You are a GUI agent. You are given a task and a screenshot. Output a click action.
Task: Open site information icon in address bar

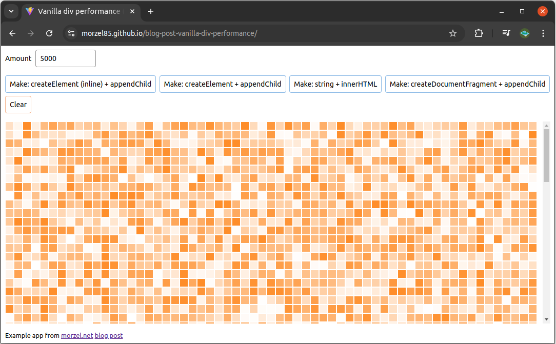[x=72, y=33]
